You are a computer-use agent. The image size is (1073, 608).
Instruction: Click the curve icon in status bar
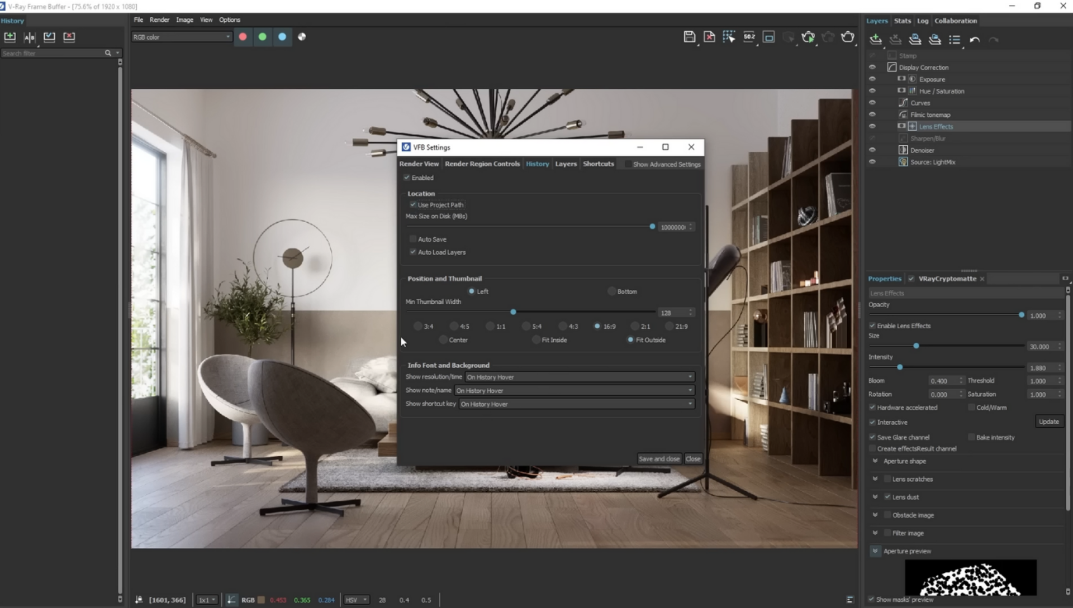point(231,600)
